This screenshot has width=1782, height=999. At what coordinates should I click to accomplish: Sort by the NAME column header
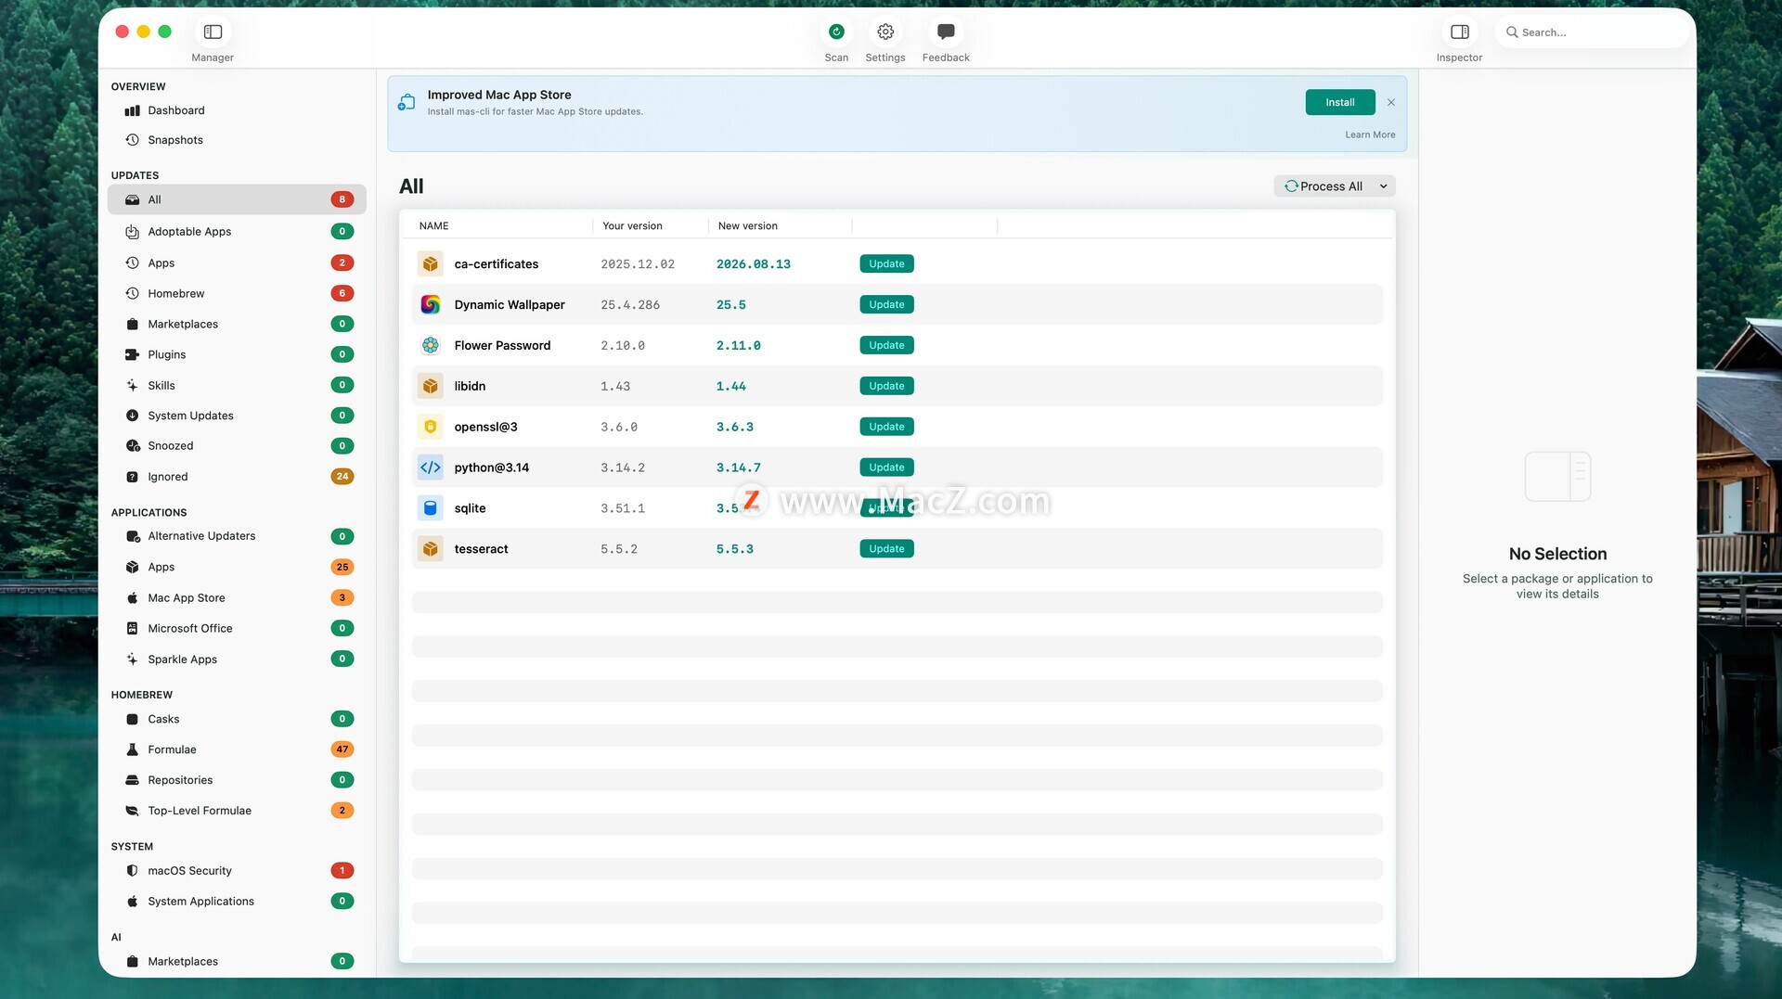(x=433, y=226)
